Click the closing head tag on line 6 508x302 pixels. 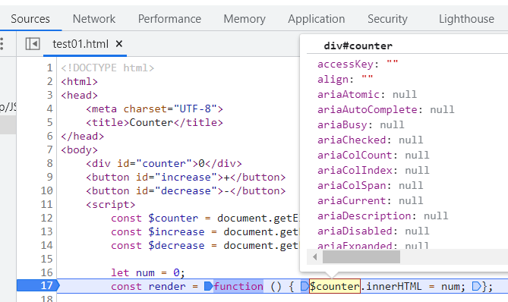[x=83, y=137]
